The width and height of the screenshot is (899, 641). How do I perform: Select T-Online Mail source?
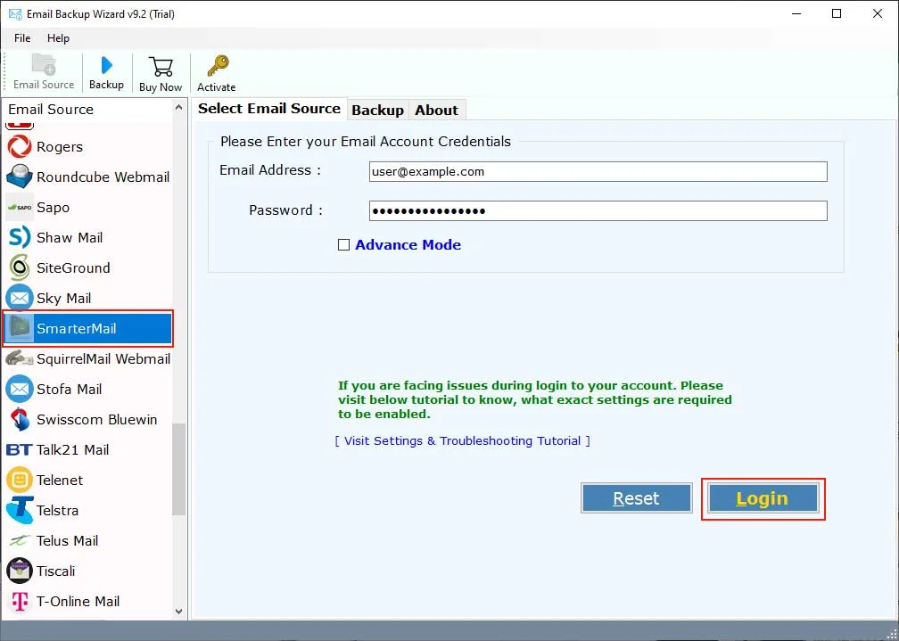pos(79,601)
